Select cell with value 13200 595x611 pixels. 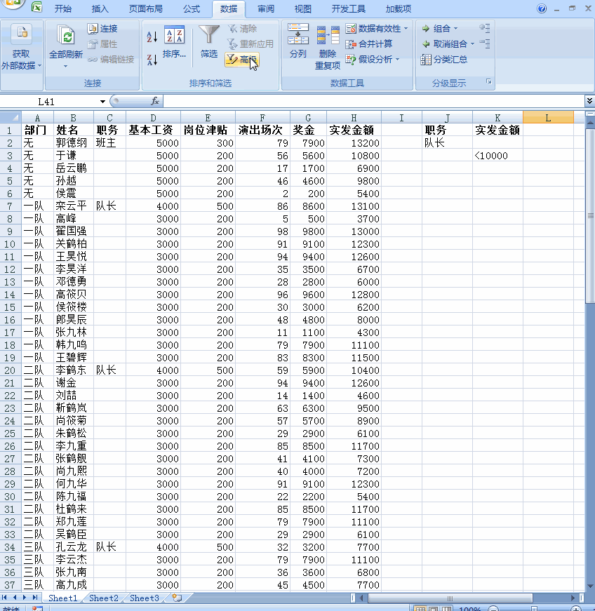click(354, 142)
